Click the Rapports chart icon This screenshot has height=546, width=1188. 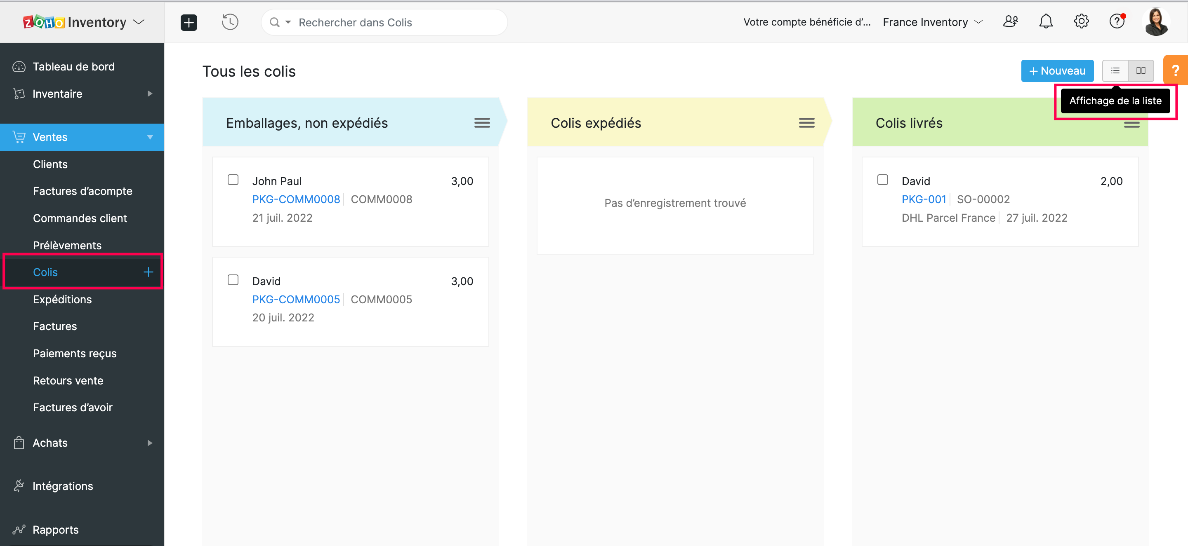pos(19,530)
